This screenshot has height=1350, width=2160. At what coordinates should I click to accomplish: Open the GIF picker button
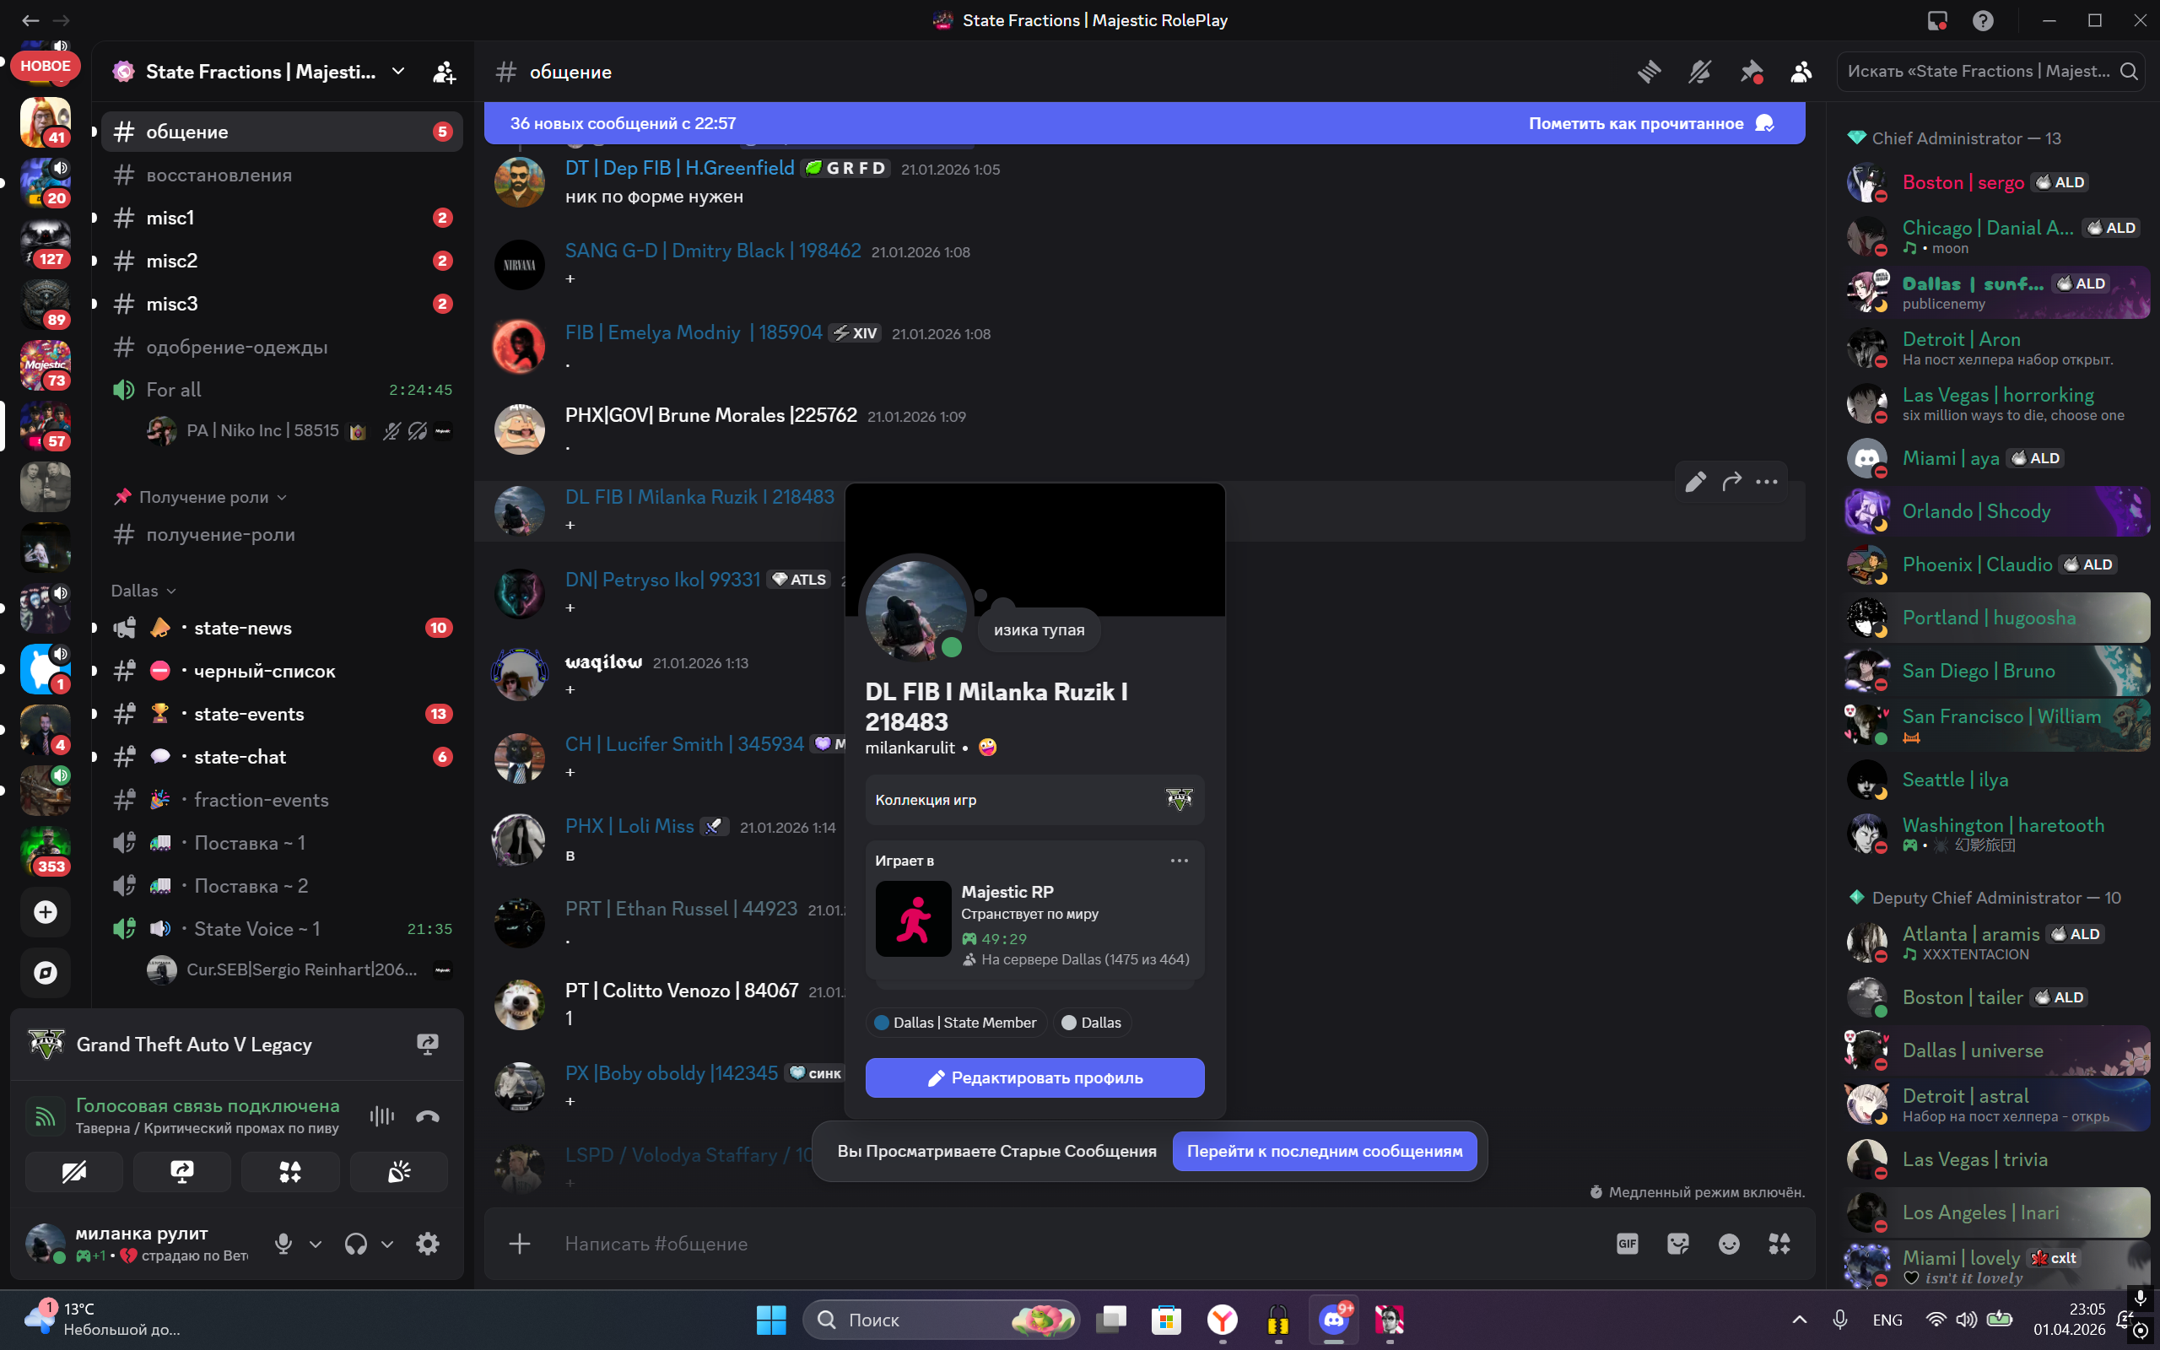click(1627, 1244)
